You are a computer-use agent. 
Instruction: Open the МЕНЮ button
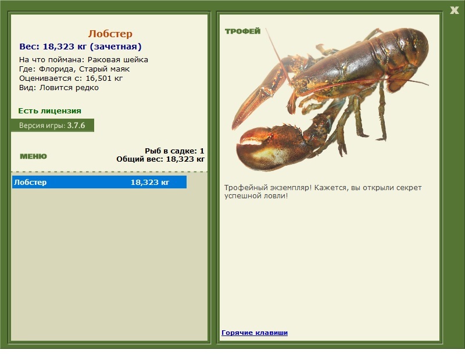click(33, 156)
